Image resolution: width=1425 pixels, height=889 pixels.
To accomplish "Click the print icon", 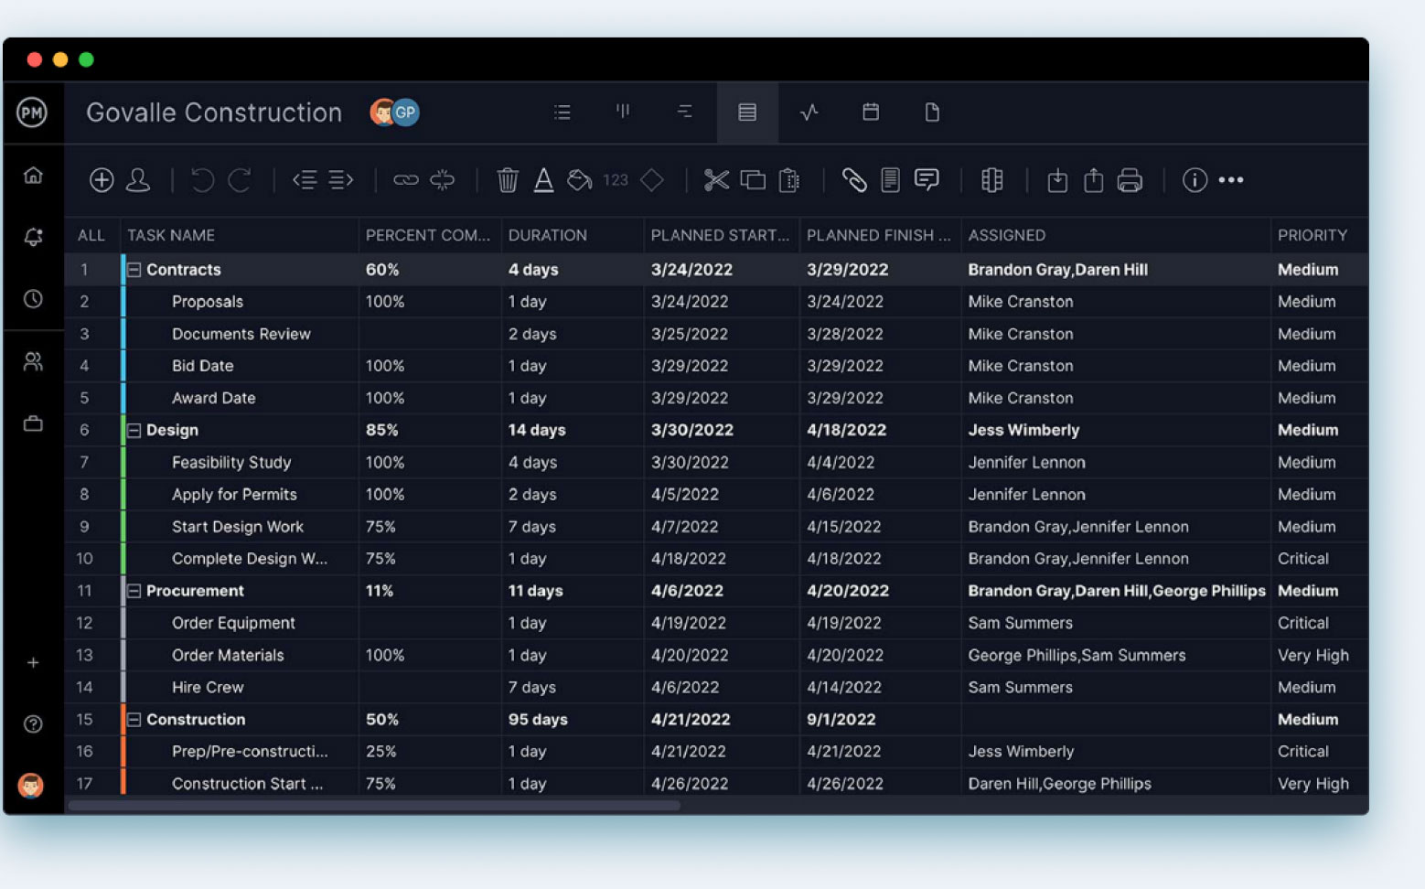I will coord(1130,180).
